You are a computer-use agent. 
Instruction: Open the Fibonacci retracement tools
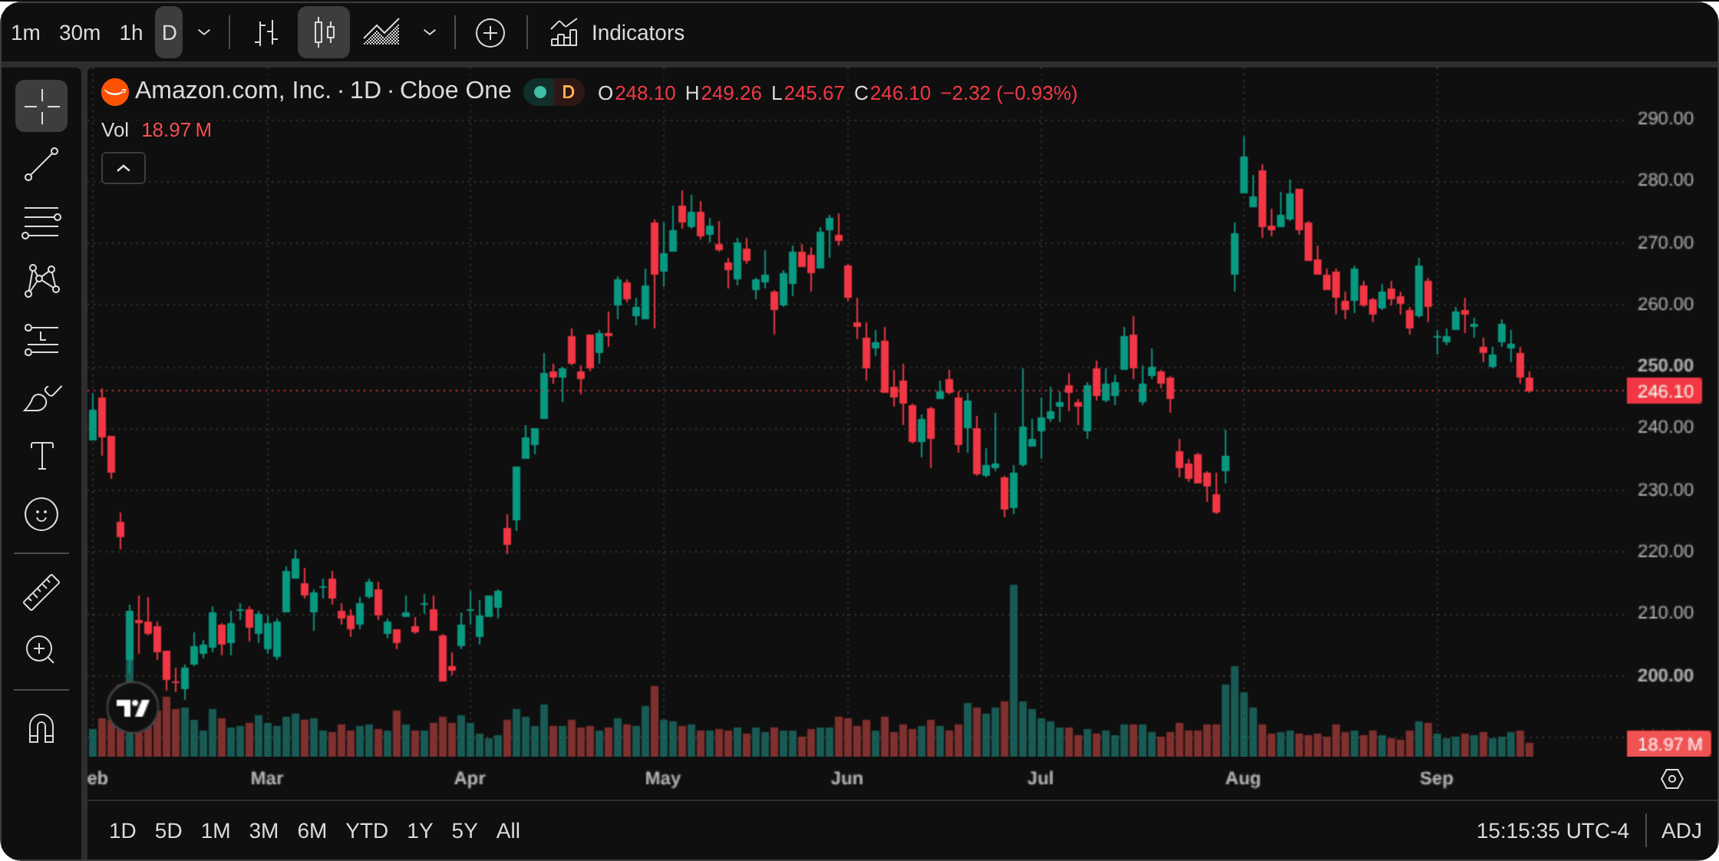tap(41, 223)
